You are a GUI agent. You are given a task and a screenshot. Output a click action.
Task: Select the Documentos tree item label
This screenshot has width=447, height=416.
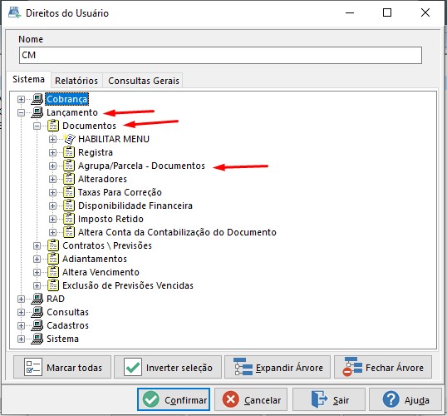pos(89,126)
